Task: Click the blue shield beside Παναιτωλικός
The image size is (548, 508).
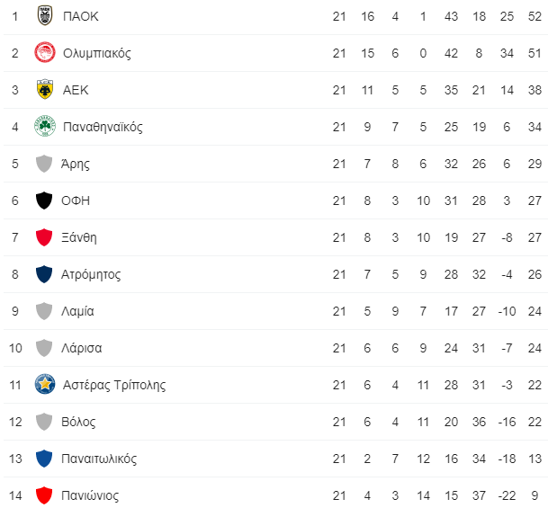Action: pos(44,459)
